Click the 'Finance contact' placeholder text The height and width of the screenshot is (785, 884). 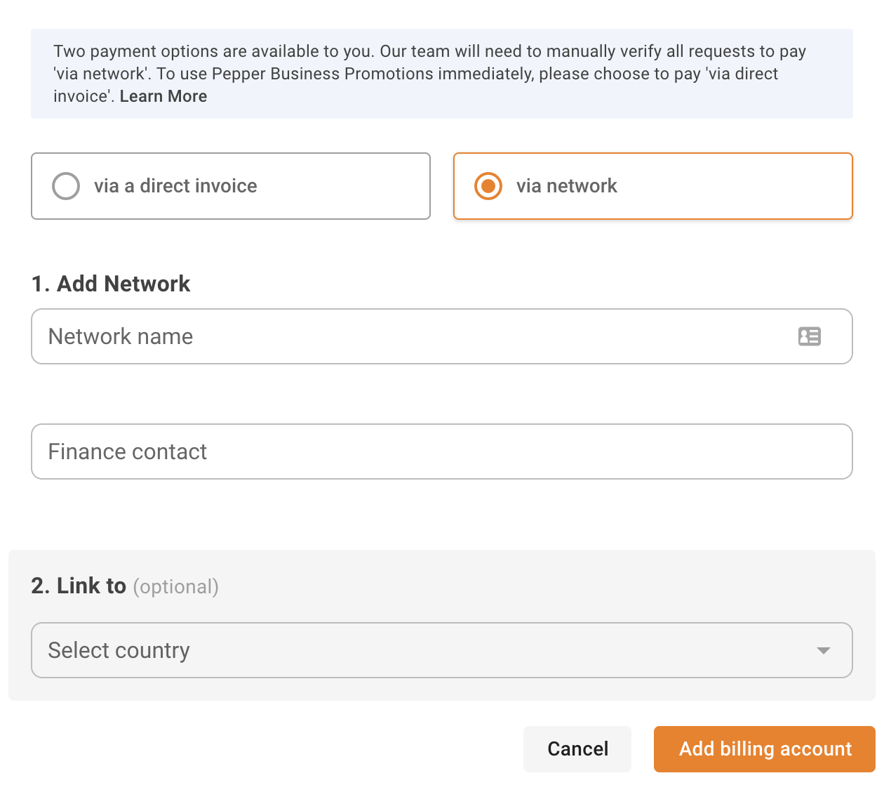click(128, 451)
